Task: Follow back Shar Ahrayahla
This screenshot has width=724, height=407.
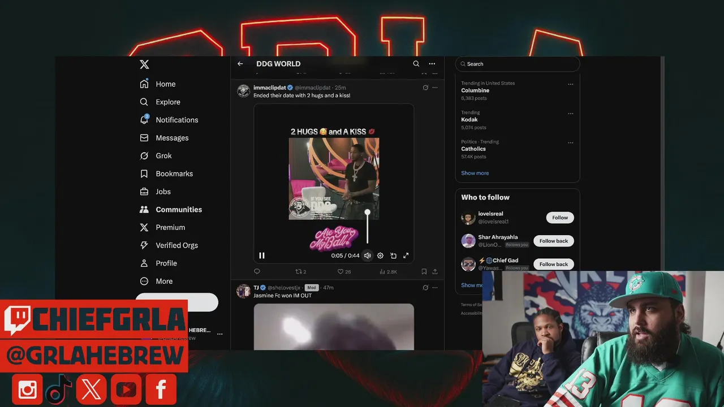Action: coord(554,241)
